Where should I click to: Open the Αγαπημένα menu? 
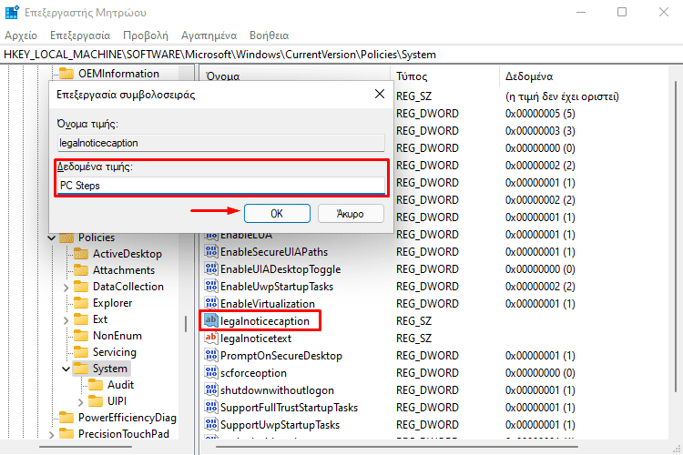coord(209,35)
